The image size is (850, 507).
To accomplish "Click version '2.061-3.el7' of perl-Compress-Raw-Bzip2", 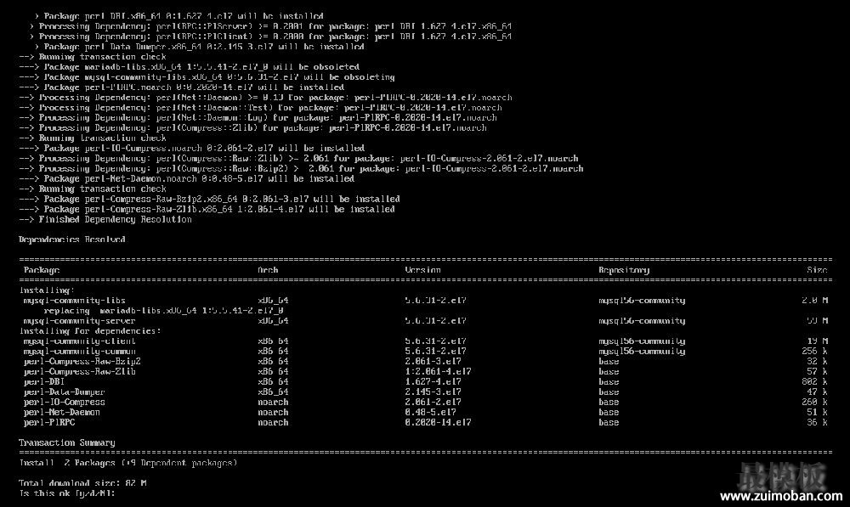I will 433,361.
